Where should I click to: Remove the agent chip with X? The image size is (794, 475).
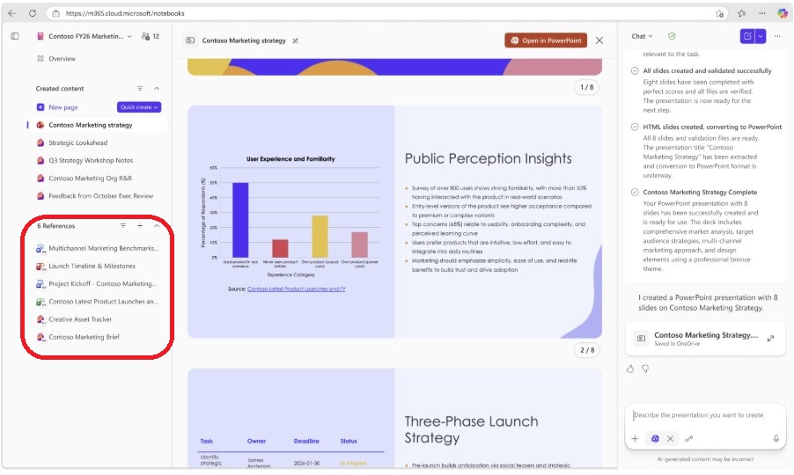[670, 439]
